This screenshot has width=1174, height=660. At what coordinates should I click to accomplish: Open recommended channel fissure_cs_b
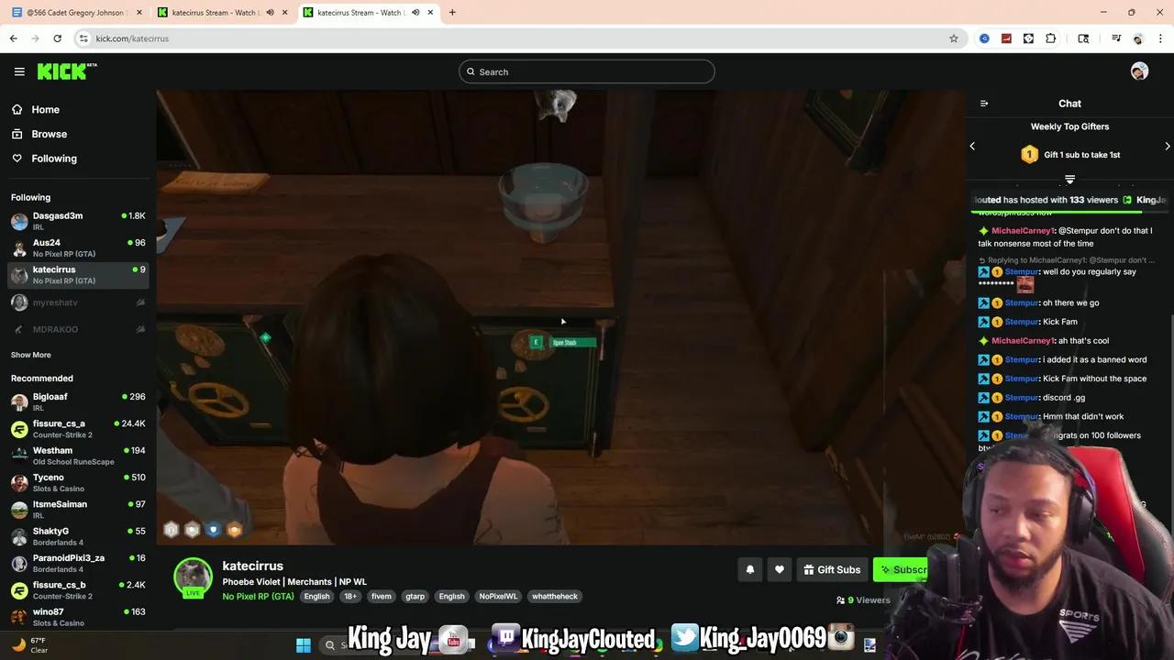78,590
